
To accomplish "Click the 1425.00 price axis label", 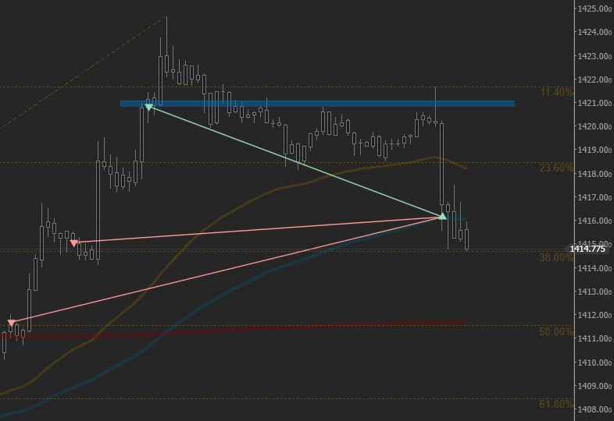I will (x=594, y=9).
